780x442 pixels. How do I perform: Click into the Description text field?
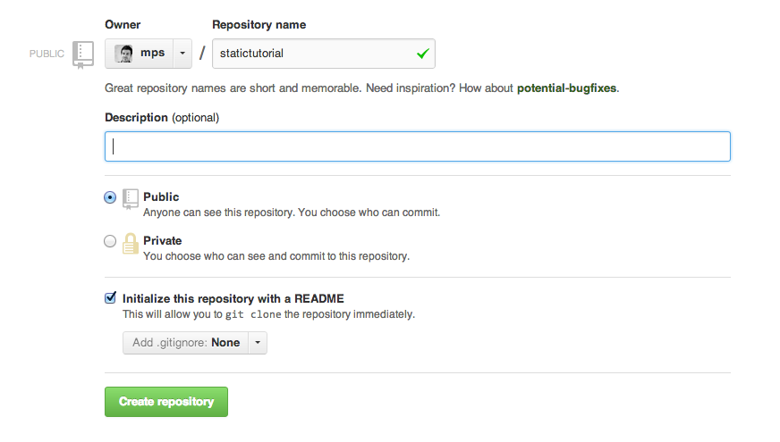[417, 146]
